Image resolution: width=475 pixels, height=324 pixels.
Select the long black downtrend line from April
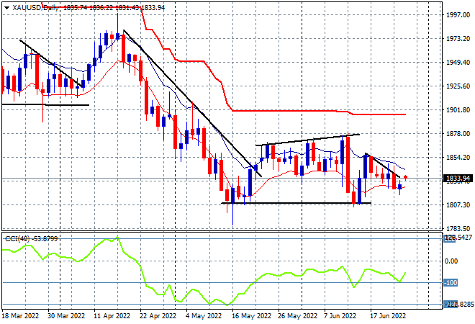point(192,103)
